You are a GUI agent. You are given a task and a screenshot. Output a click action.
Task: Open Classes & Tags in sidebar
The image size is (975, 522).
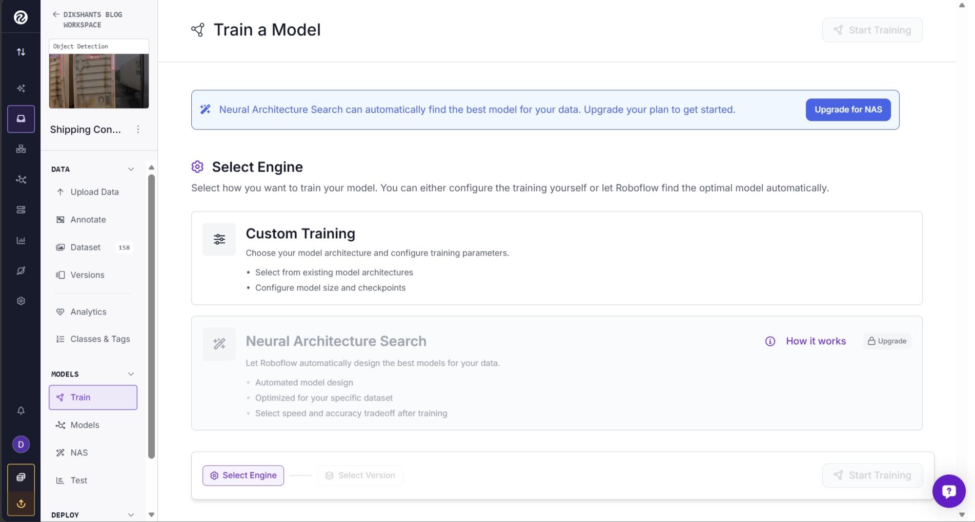click(93, 339)
